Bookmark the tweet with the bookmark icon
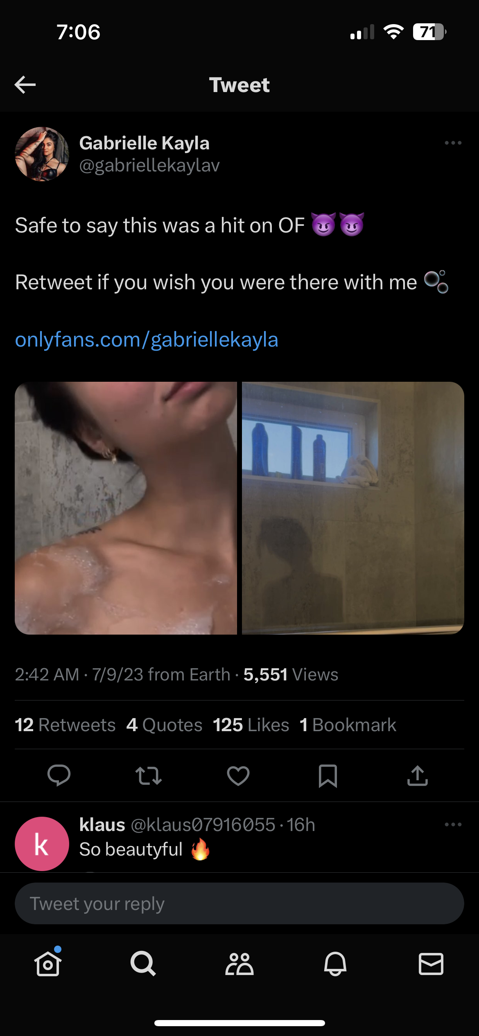 328,775
